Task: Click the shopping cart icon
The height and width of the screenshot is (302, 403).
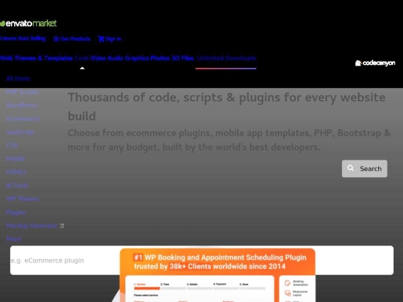Action: pos(101,39)
